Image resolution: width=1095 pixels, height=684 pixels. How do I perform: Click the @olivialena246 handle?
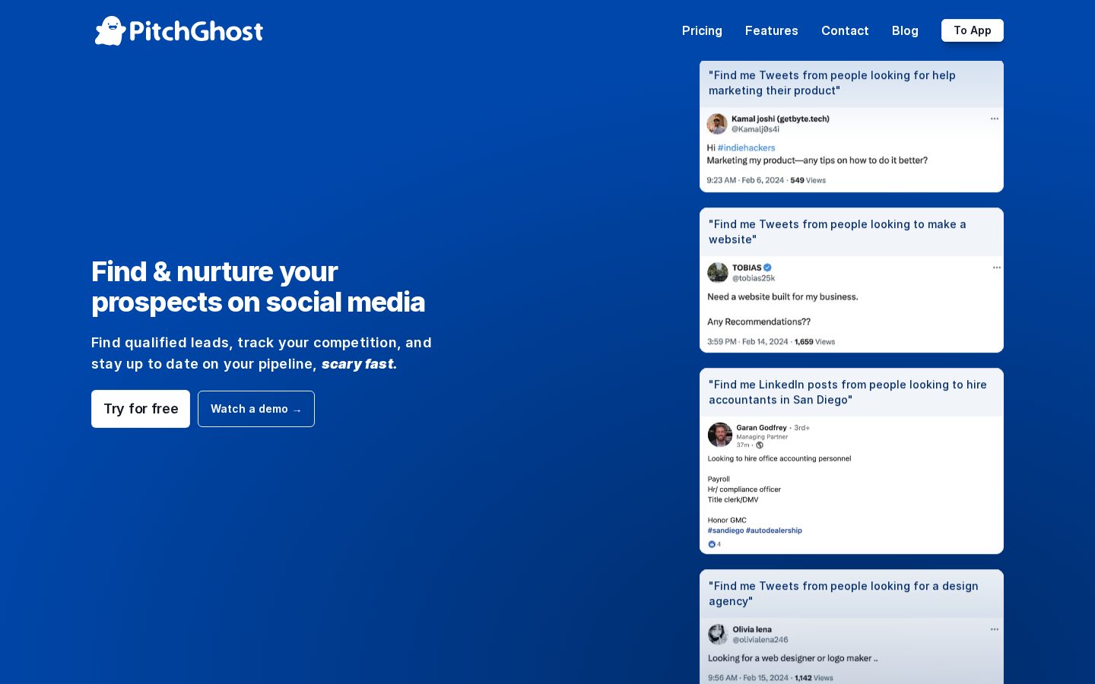(x=760, y=640)
